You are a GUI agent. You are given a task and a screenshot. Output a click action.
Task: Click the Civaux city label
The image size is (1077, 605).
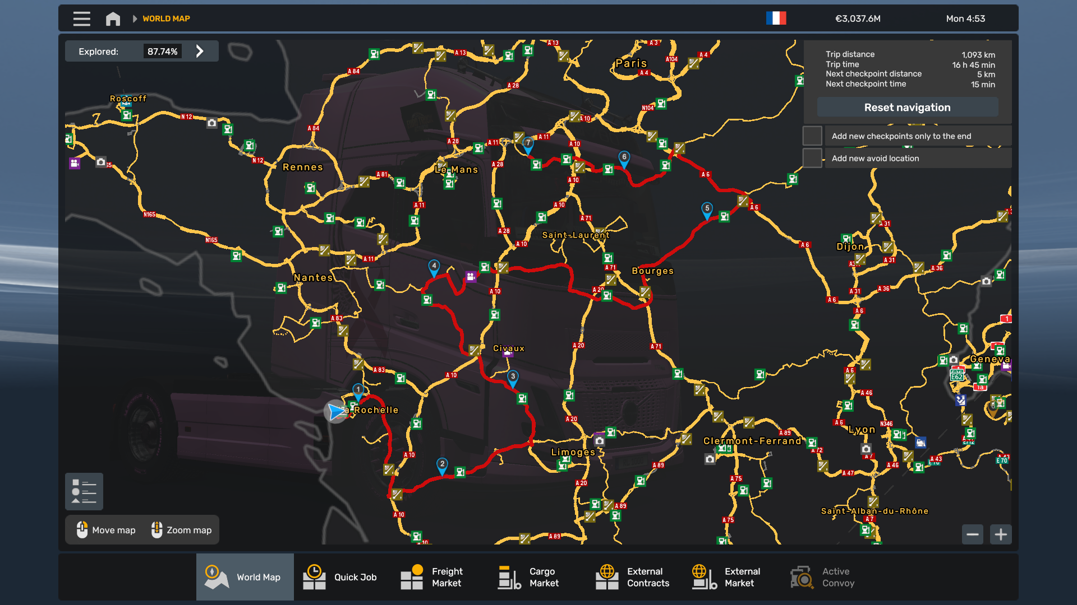pos(509,348)
